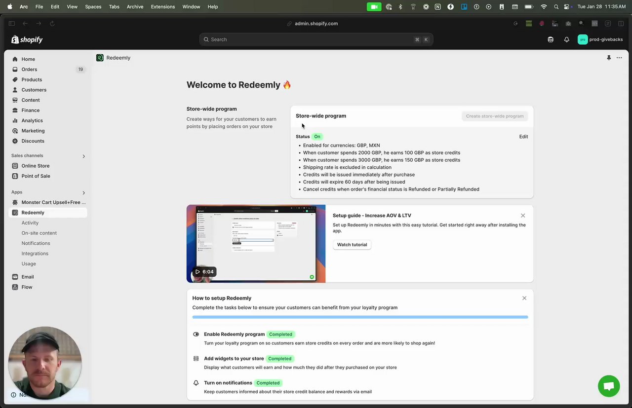Click the setup progress bar

tap(360, 317)
